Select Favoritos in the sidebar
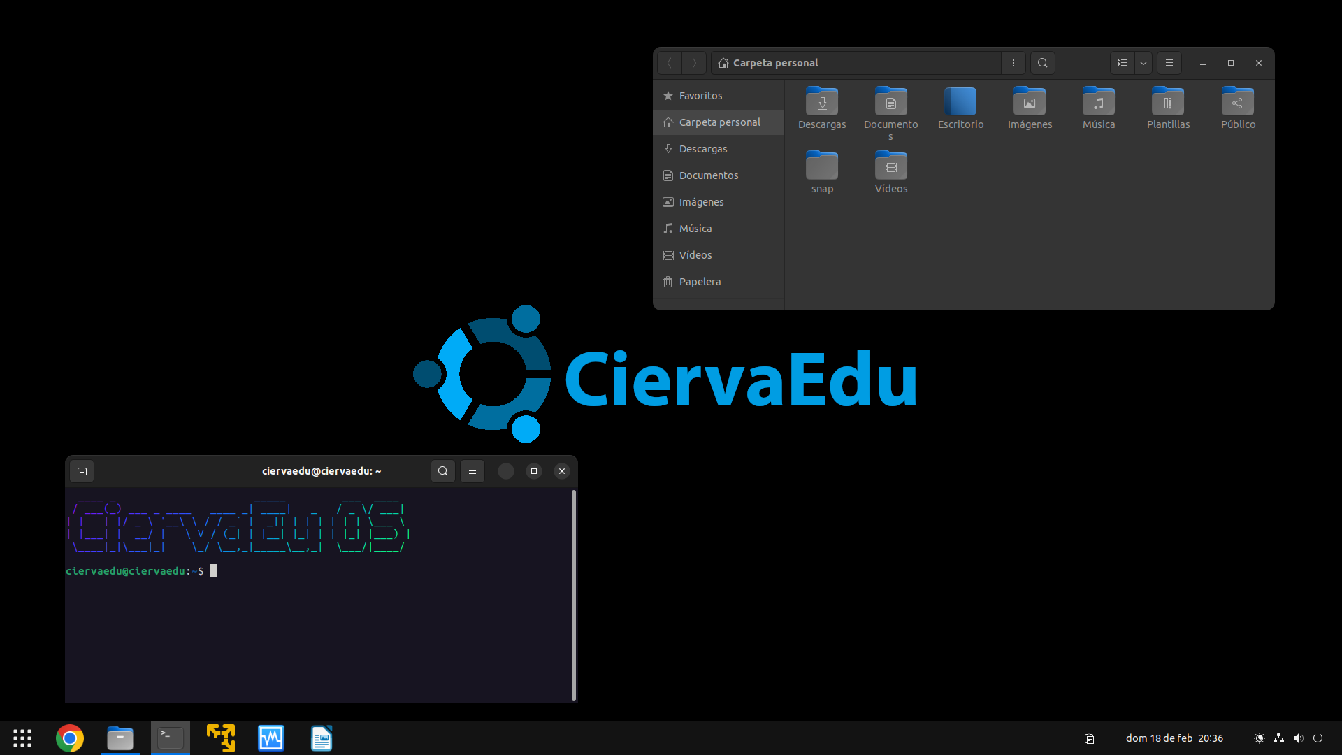 (719, 96)
